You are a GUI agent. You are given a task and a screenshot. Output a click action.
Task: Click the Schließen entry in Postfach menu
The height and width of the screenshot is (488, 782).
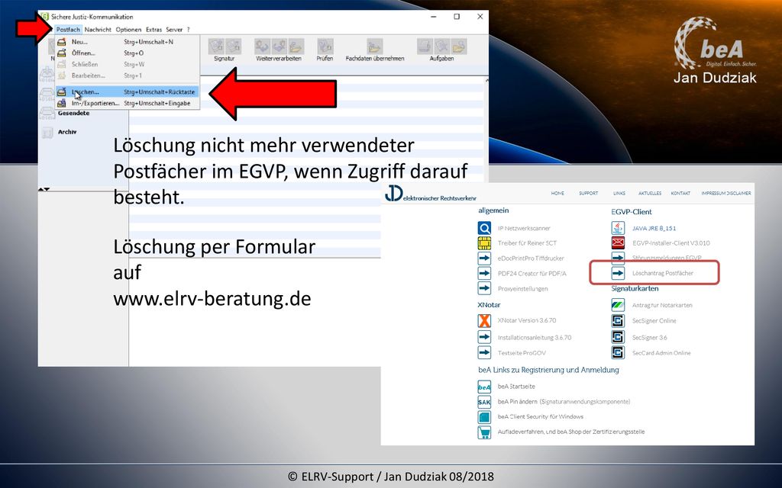click(x=128, y=64)
